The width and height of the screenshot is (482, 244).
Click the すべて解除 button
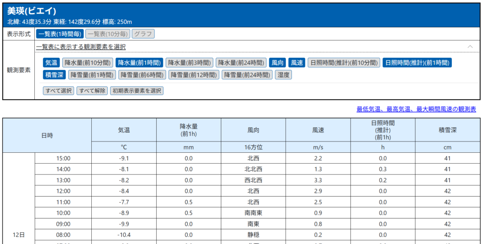[x=92, y=91]
